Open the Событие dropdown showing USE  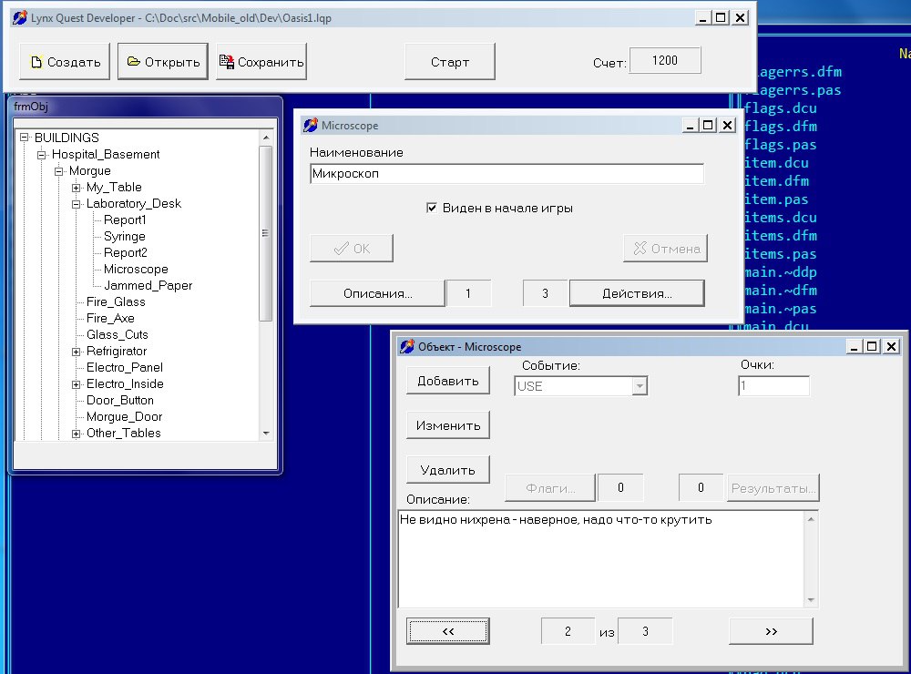pyautogui.click(x=640, y=386)
